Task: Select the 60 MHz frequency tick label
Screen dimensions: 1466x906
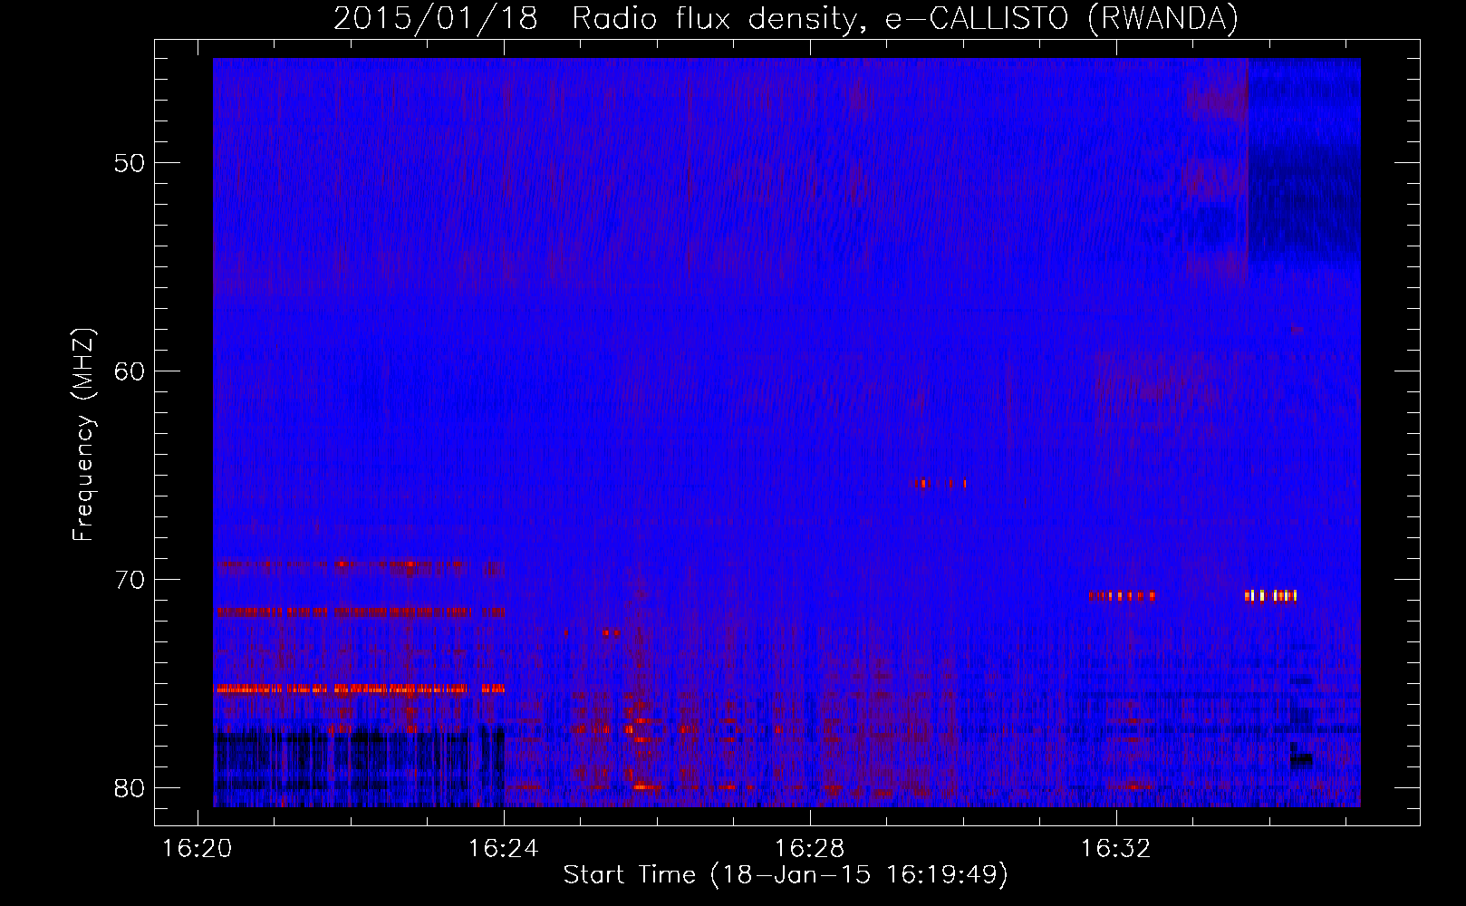Action: [x=130, y=371]
